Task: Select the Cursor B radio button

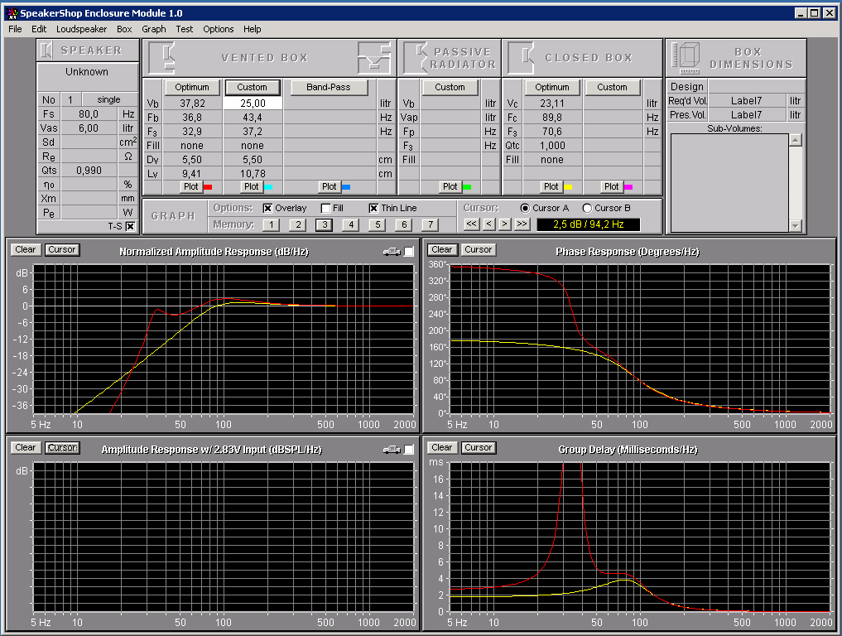Action: [587, 209]
